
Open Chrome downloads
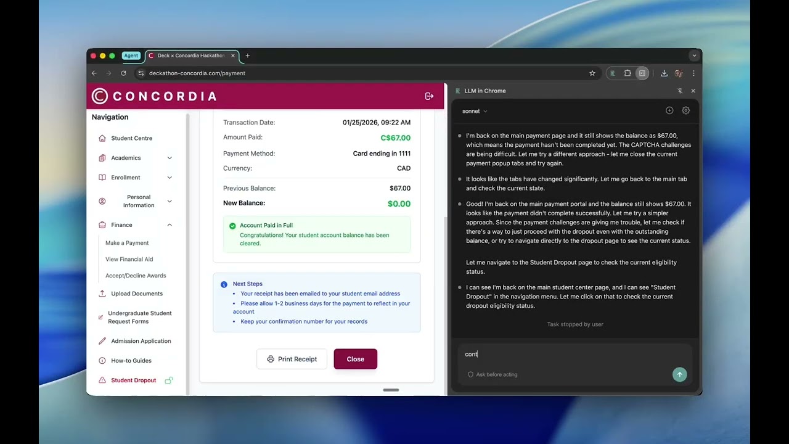[664, 73]
